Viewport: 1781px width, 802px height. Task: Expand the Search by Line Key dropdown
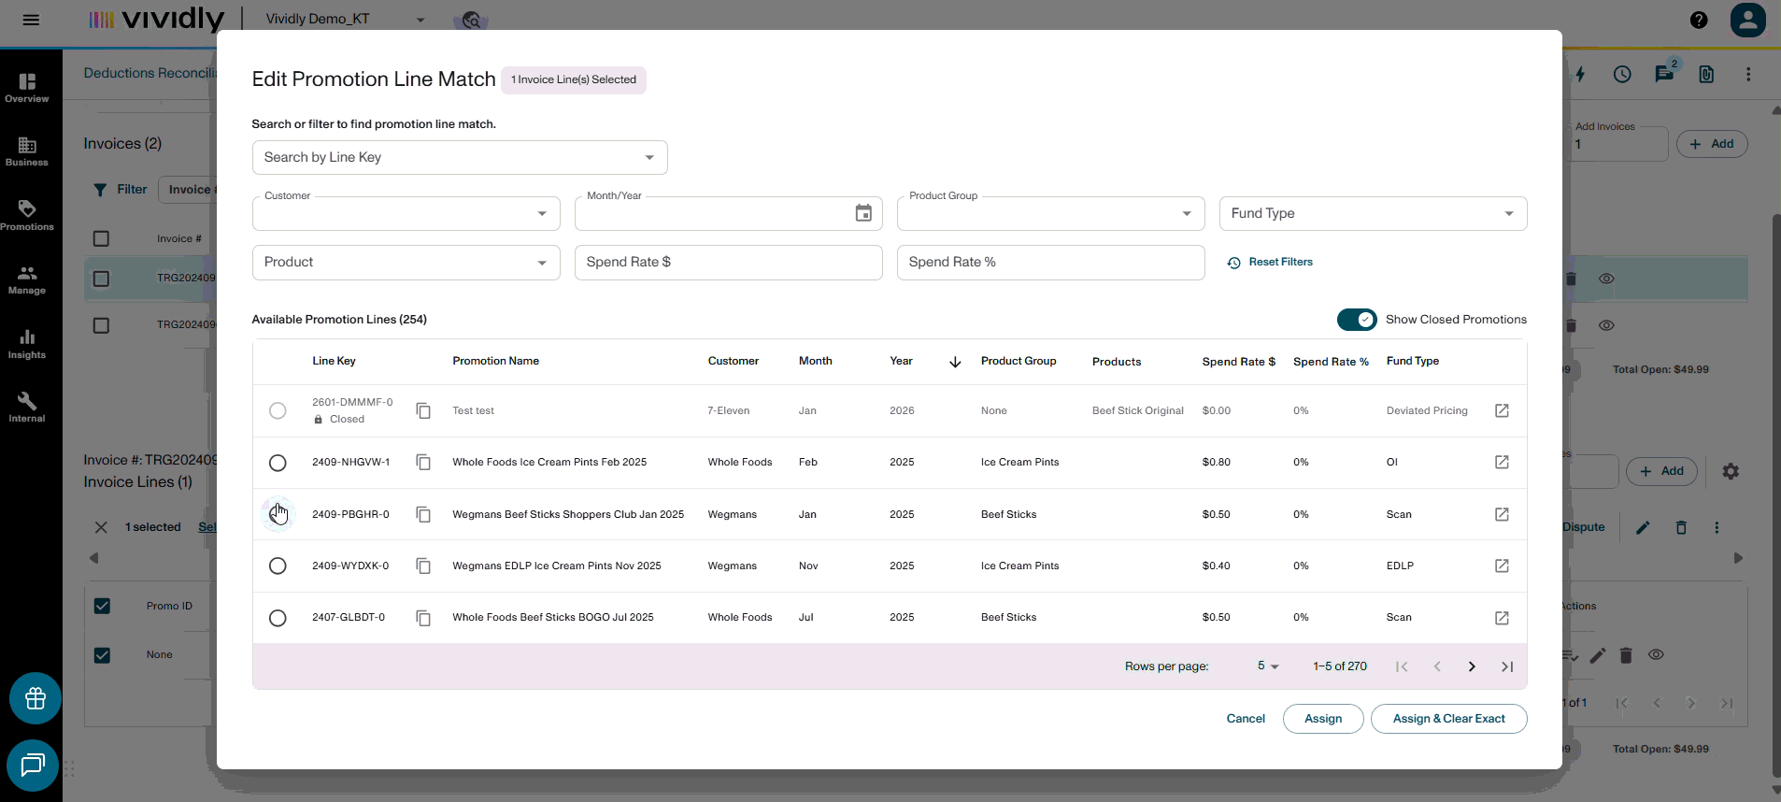[460, 157]
